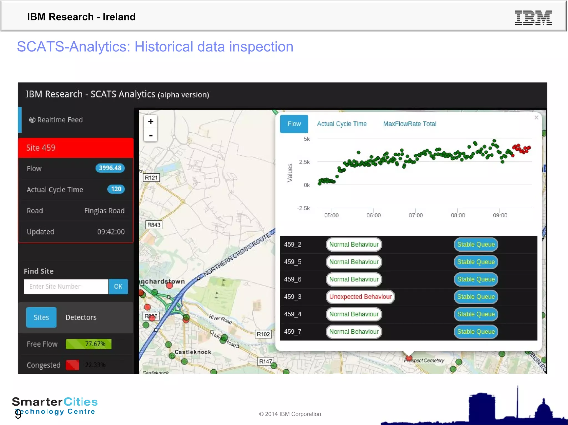This screenshot has height=425, width=568.
Task: Click the OK button next to Find Site
Action: [x=118, y=286]
